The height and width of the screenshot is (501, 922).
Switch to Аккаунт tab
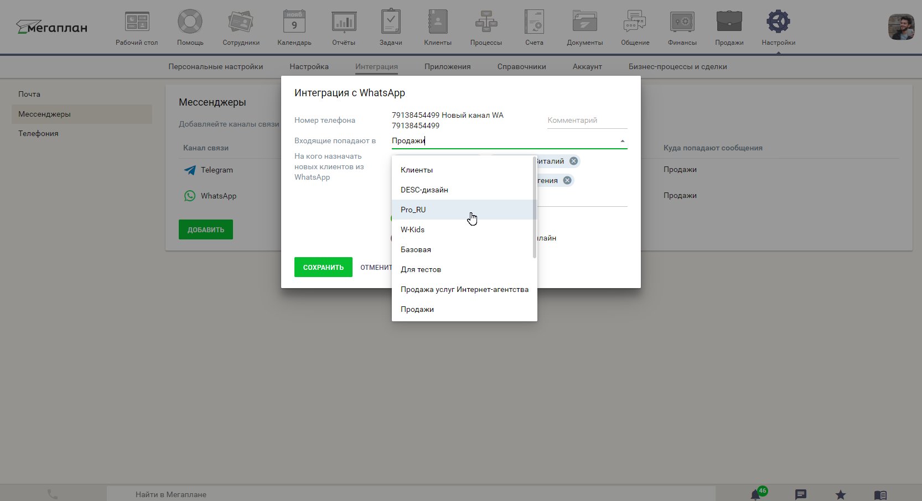click(x=587, y=66)
